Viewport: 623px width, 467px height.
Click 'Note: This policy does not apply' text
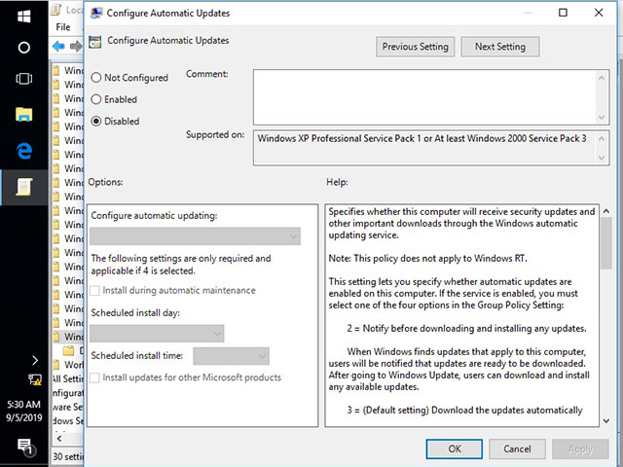click(427, 258)
